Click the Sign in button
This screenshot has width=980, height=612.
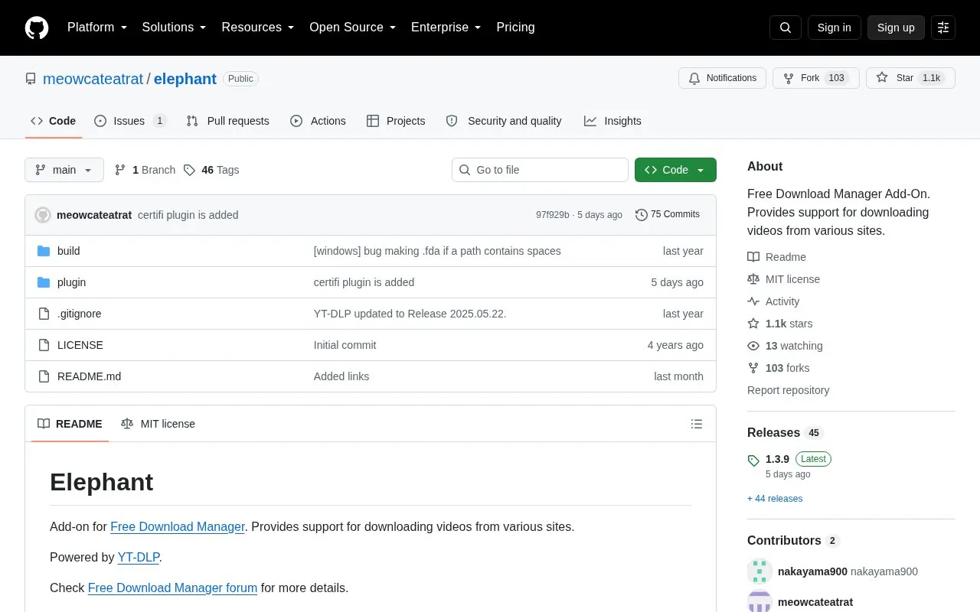click(x=834, y=28)
